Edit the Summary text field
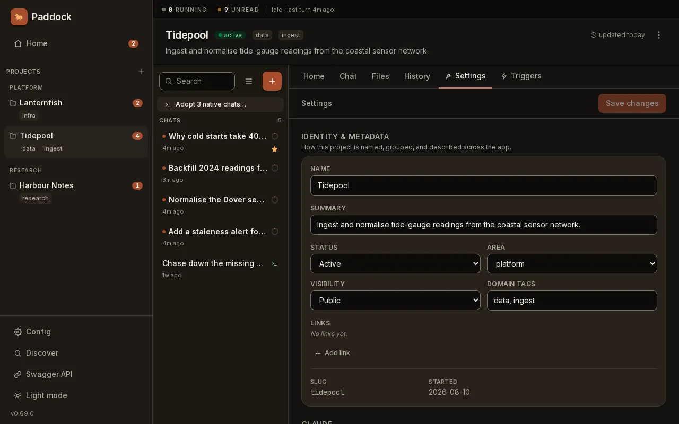Screen dimensions: 679x424 click(x=484, y=225)
